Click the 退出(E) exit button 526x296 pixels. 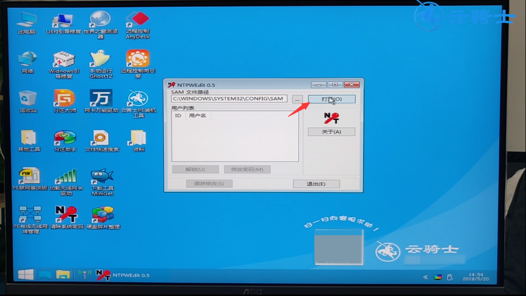(316, 184)
